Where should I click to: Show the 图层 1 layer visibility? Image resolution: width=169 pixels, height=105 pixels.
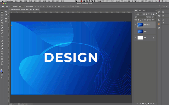point(135,31)
